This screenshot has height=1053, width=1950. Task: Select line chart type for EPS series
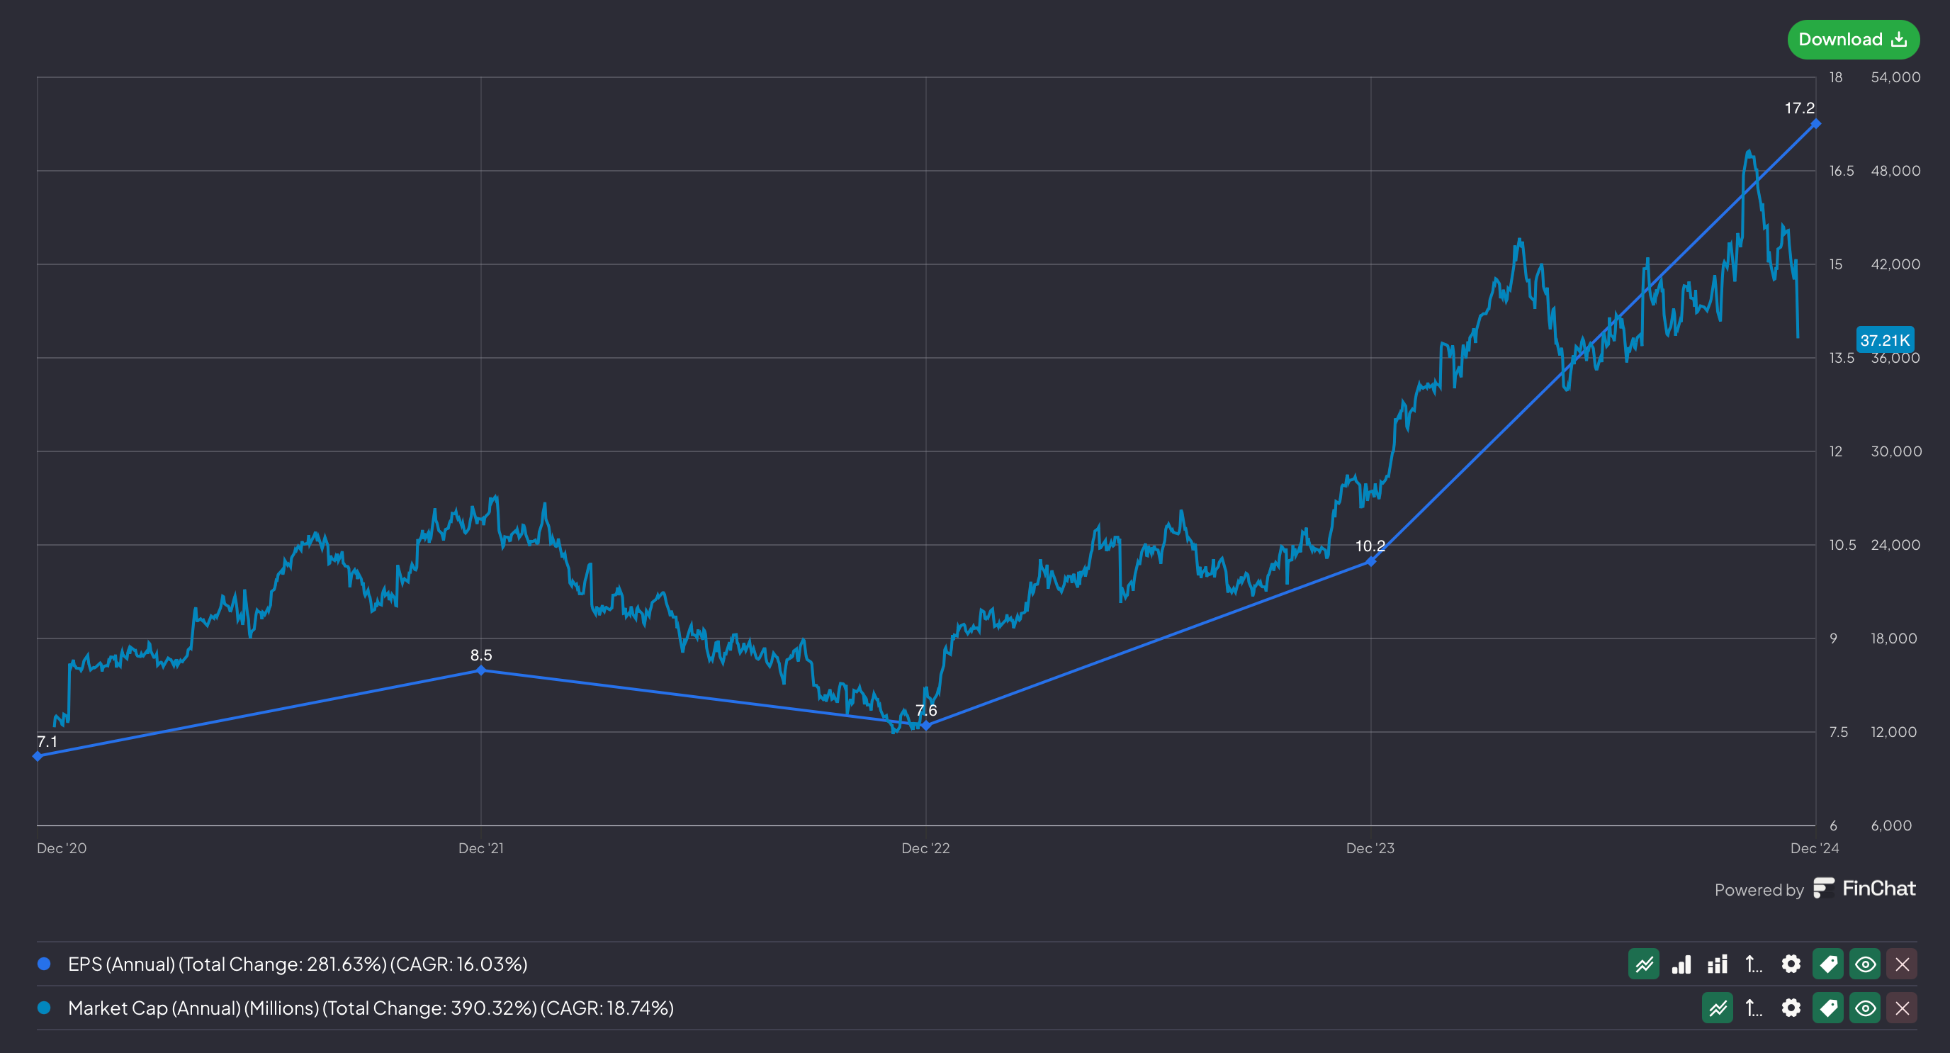(1643, 964)
